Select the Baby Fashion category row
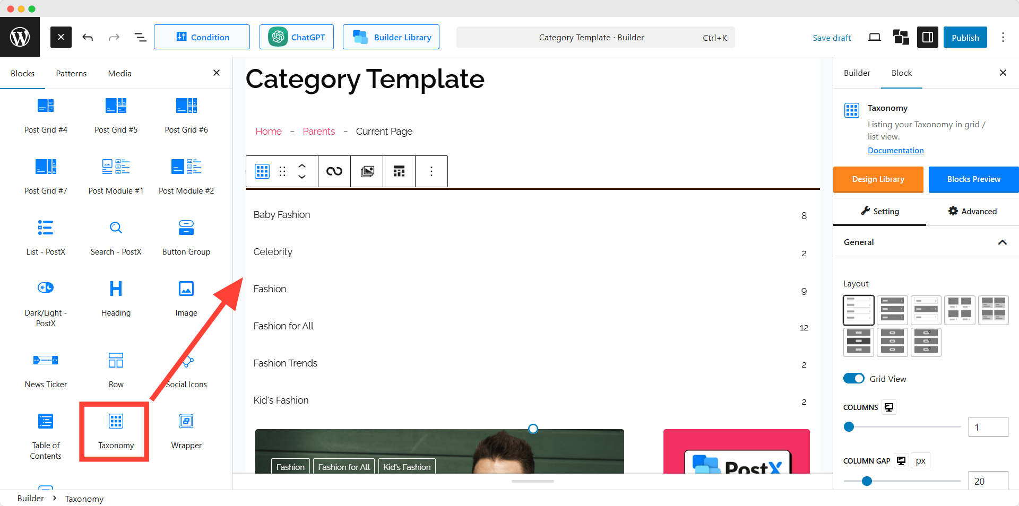The image size is (1019, 506). (531, 215)
